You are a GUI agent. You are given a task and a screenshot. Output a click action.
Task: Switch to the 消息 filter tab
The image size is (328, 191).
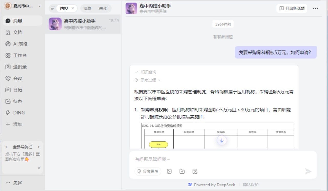coord(87,8)
